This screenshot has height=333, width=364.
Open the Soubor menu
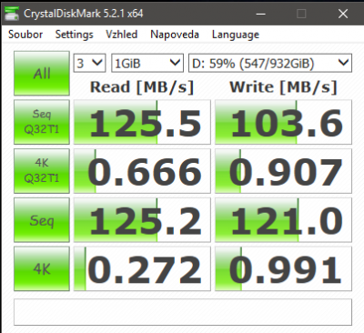click(x=25, y=35)
